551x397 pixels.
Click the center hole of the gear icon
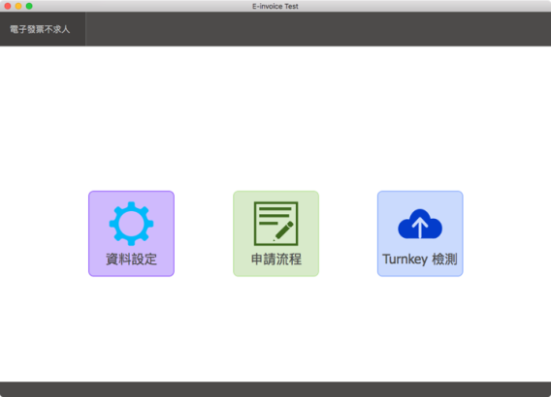click(x=131, y=224)
